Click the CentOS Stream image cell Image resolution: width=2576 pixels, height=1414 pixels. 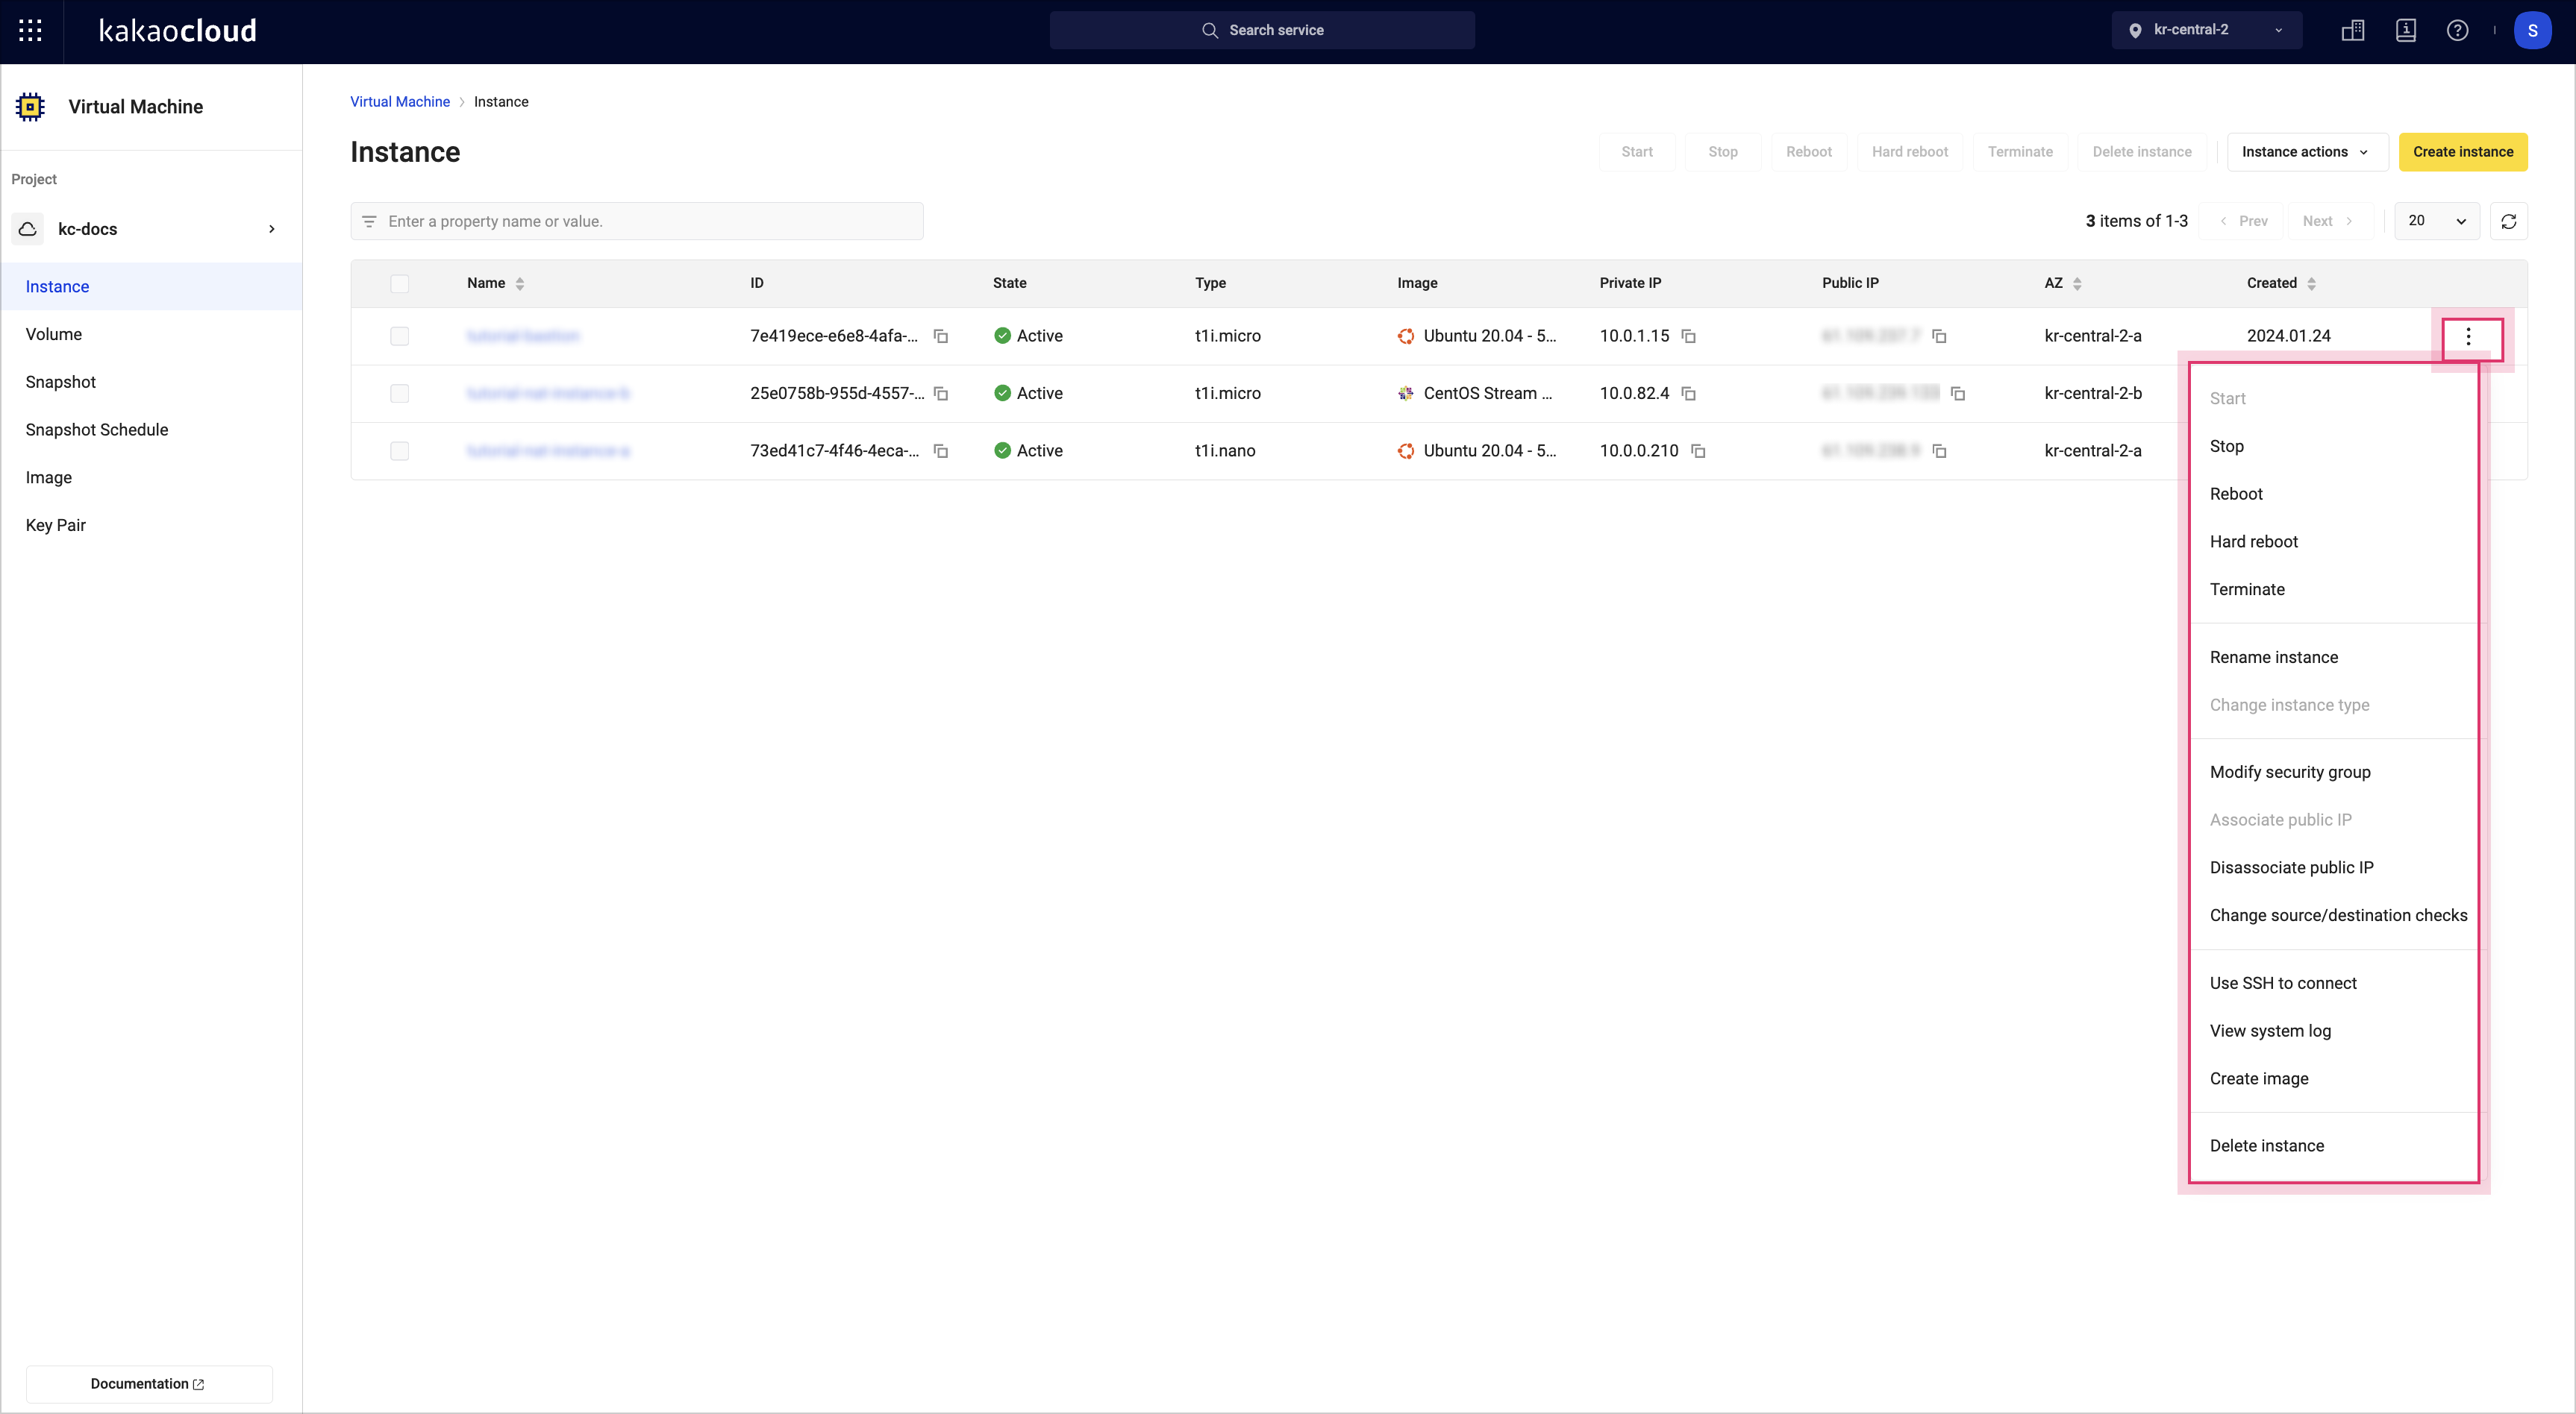1475,394
